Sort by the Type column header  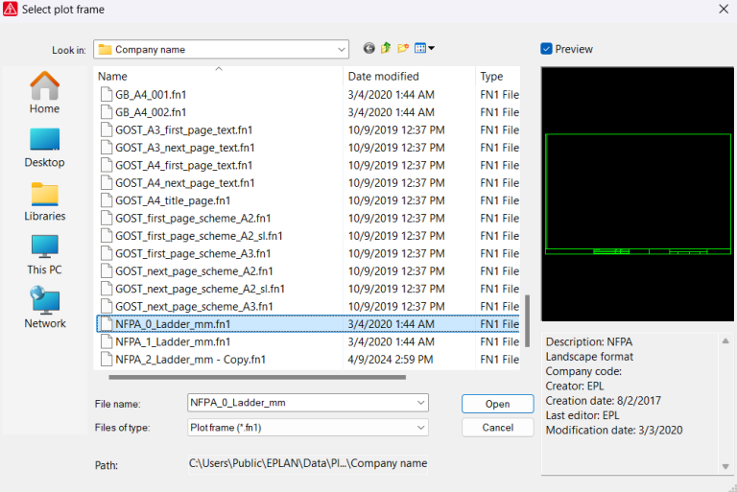[498, 76]
